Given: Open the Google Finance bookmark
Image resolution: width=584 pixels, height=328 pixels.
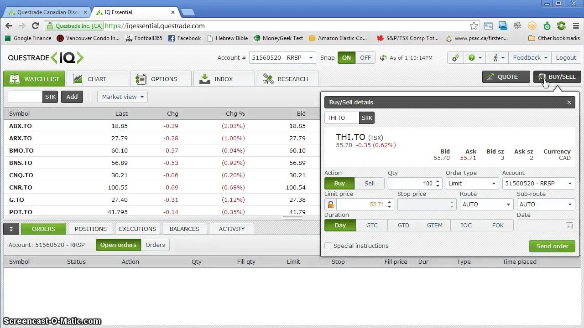Looking at the screenshot, I should (28, 38).
